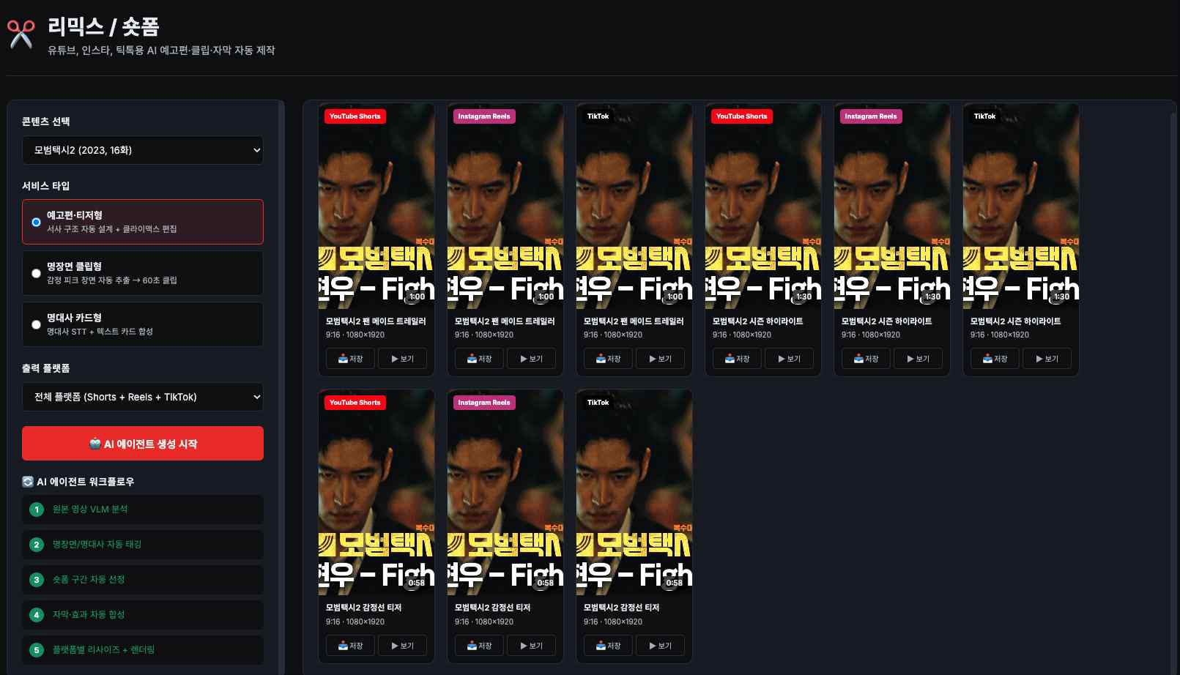Save the YouTube Shorts 팬 메이드 트레일러 clip
The image size is (1180, 675).
tap(350, 359)
